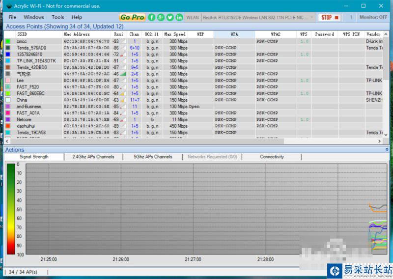393x279 pixels.
Task: Open the LinkedIn social icon
Action: pyautogui.click(x=179, y=17)
